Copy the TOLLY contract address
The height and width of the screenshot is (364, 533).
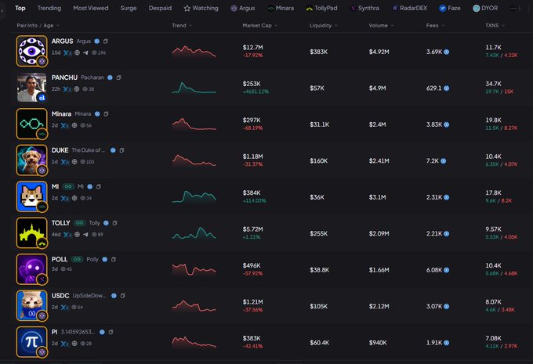point(115,223)
